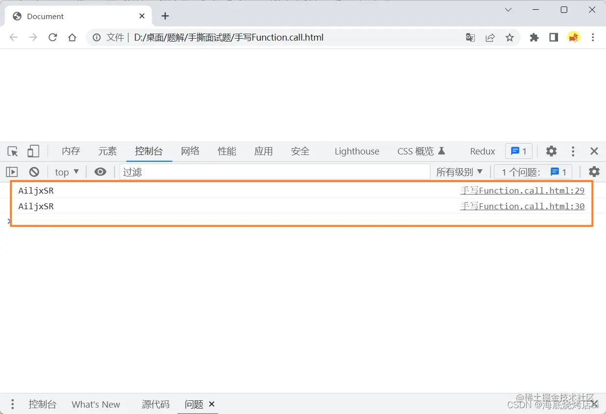Image resolution: width=606 pixels, height=414 pixels.
Task: Open the CSS 概览 tab
Action: 421,151
